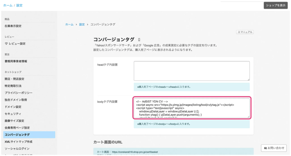This screenshot has width=291, height=156.
Task: Open 在庫表示設定 in sidebar
Action: (13, 26)
